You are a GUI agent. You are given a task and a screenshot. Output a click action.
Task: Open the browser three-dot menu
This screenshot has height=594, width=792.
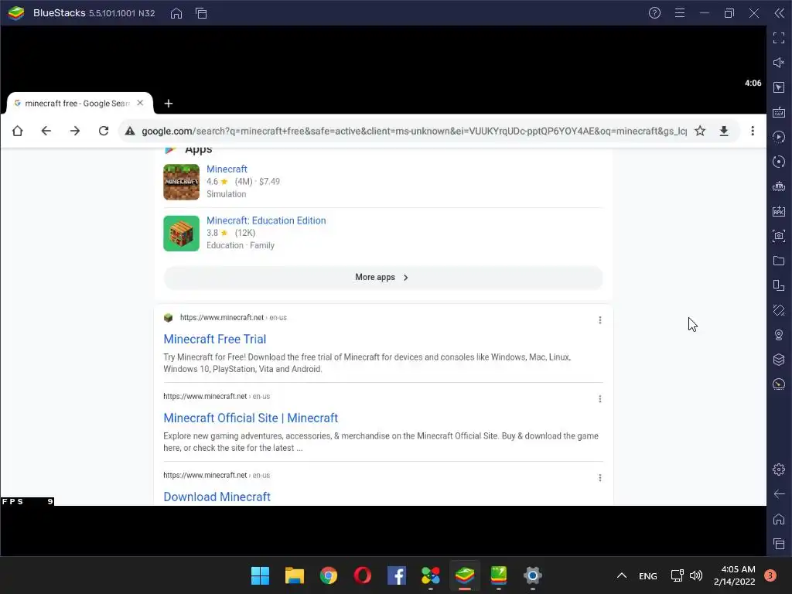coord(753,131)
